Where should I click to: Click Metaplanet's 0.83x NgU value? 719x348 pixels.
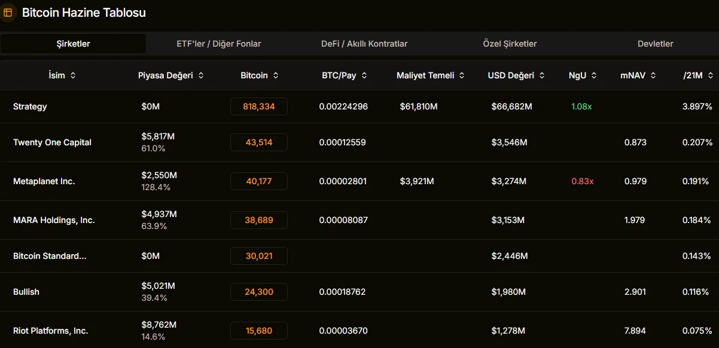(x=583, y=181)
